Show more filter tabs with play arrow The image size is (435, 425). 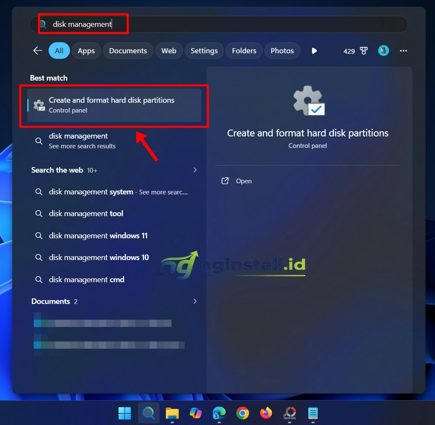point(314,50)
